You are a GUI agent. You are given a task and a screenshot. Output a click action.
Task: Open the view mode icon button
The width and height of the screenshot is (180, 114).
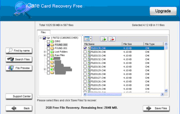coord(87,39)
